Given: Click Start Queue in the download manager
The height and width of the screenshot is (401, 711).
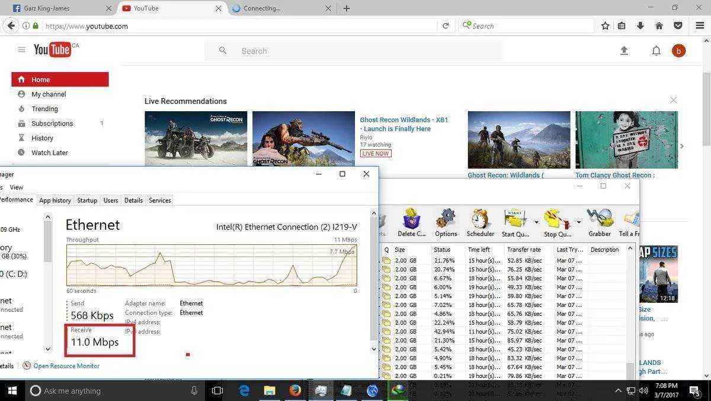Looking at the screenshot, I should (x=515, y=222).
